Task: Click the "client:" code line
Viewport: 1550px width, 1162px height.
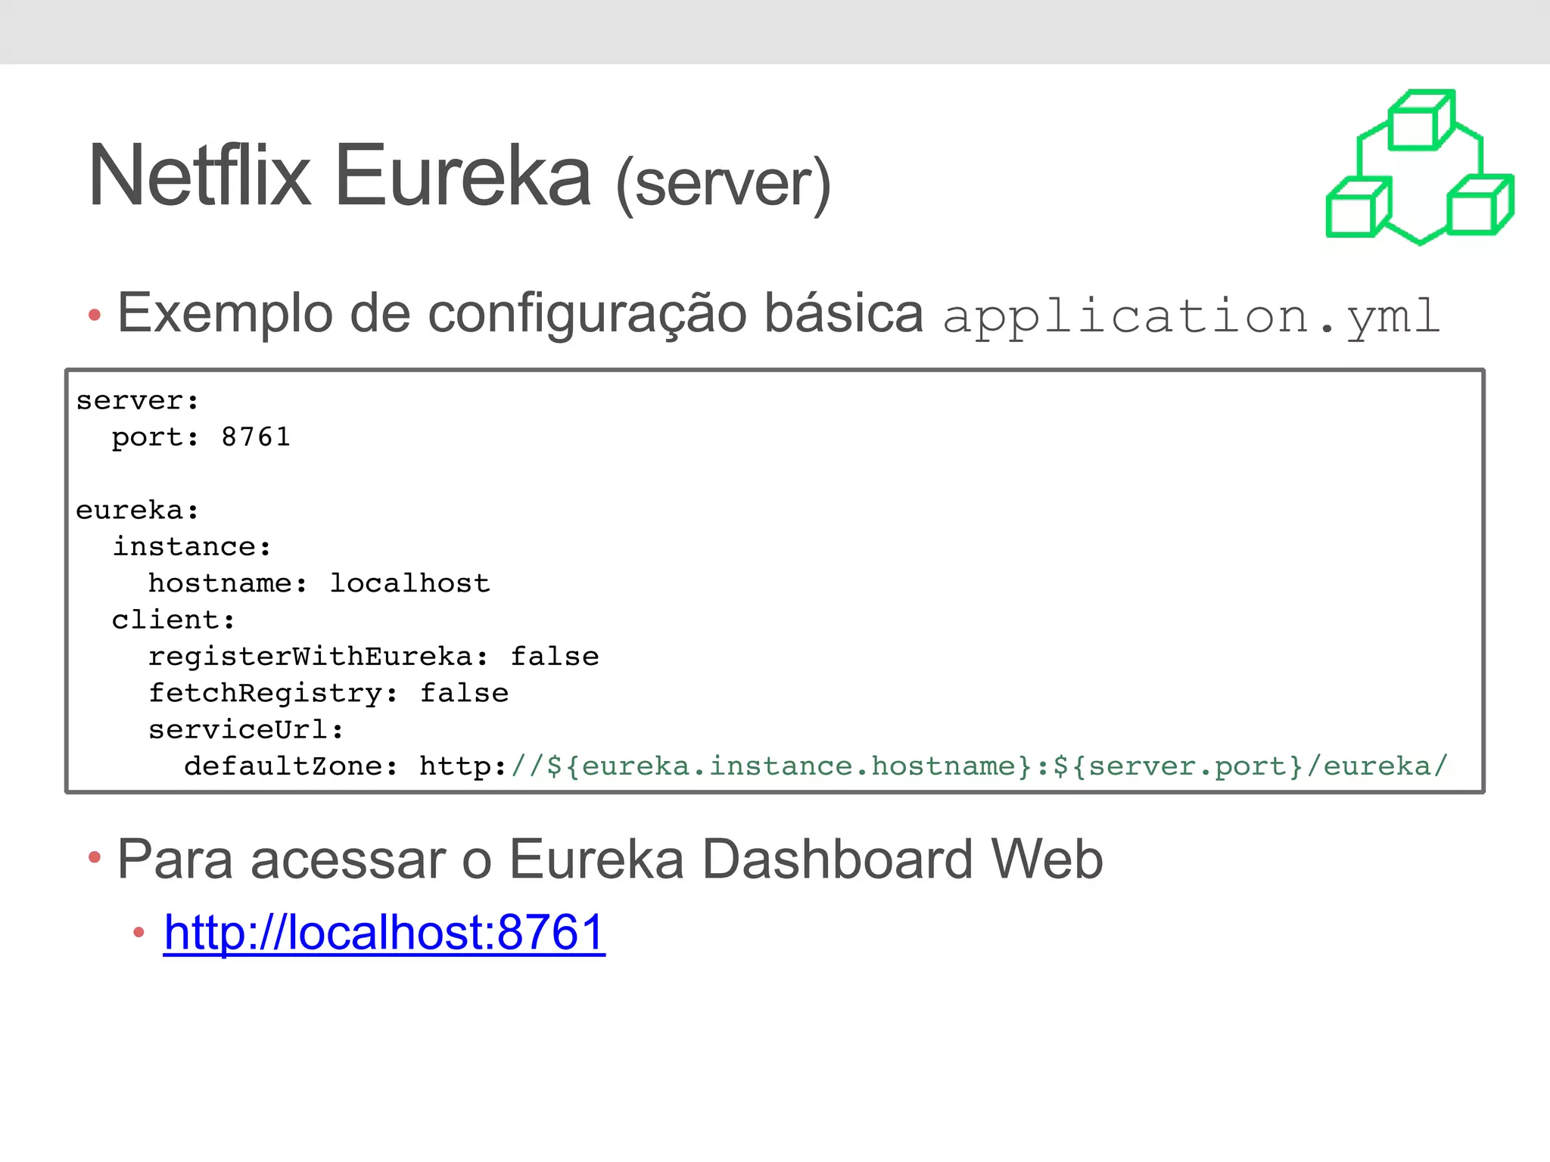Action: point(173,620)
